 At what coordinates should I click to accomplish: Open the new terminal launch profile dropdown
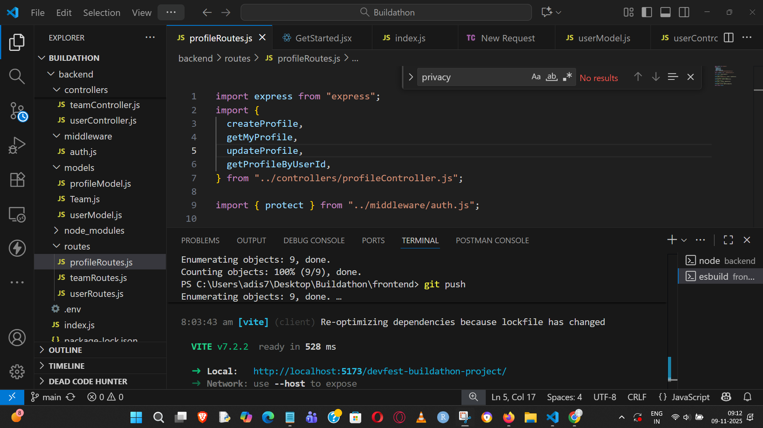point(684,240)
